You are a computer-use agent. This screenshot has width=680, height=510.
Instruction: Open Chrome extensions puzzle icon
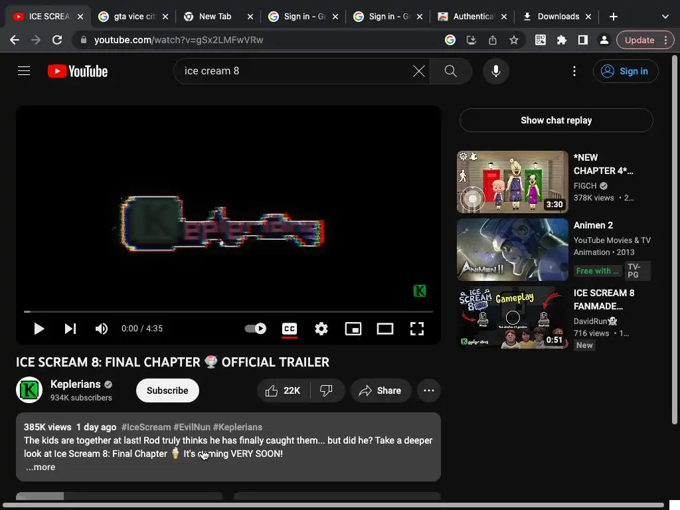(x=562, y=40)
